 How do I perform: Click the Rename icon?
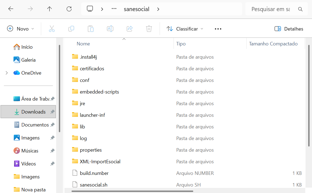(110, 29)
